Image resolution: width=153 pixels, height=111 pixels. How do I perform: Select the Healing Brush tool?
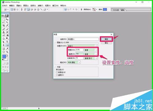click(x=4, y=29)
